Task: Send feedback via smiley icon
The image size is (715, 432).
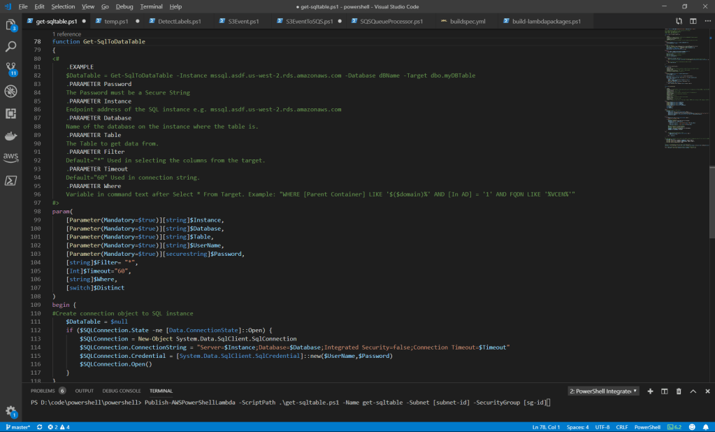Action: pyautogui.click(x=692, y=427)
